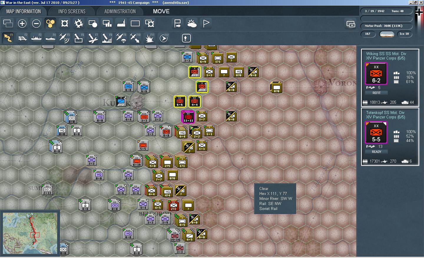Select F7 bomb airfield mode
The height and width of the screenshot is (258, 424).
click(x=92, y=38)
